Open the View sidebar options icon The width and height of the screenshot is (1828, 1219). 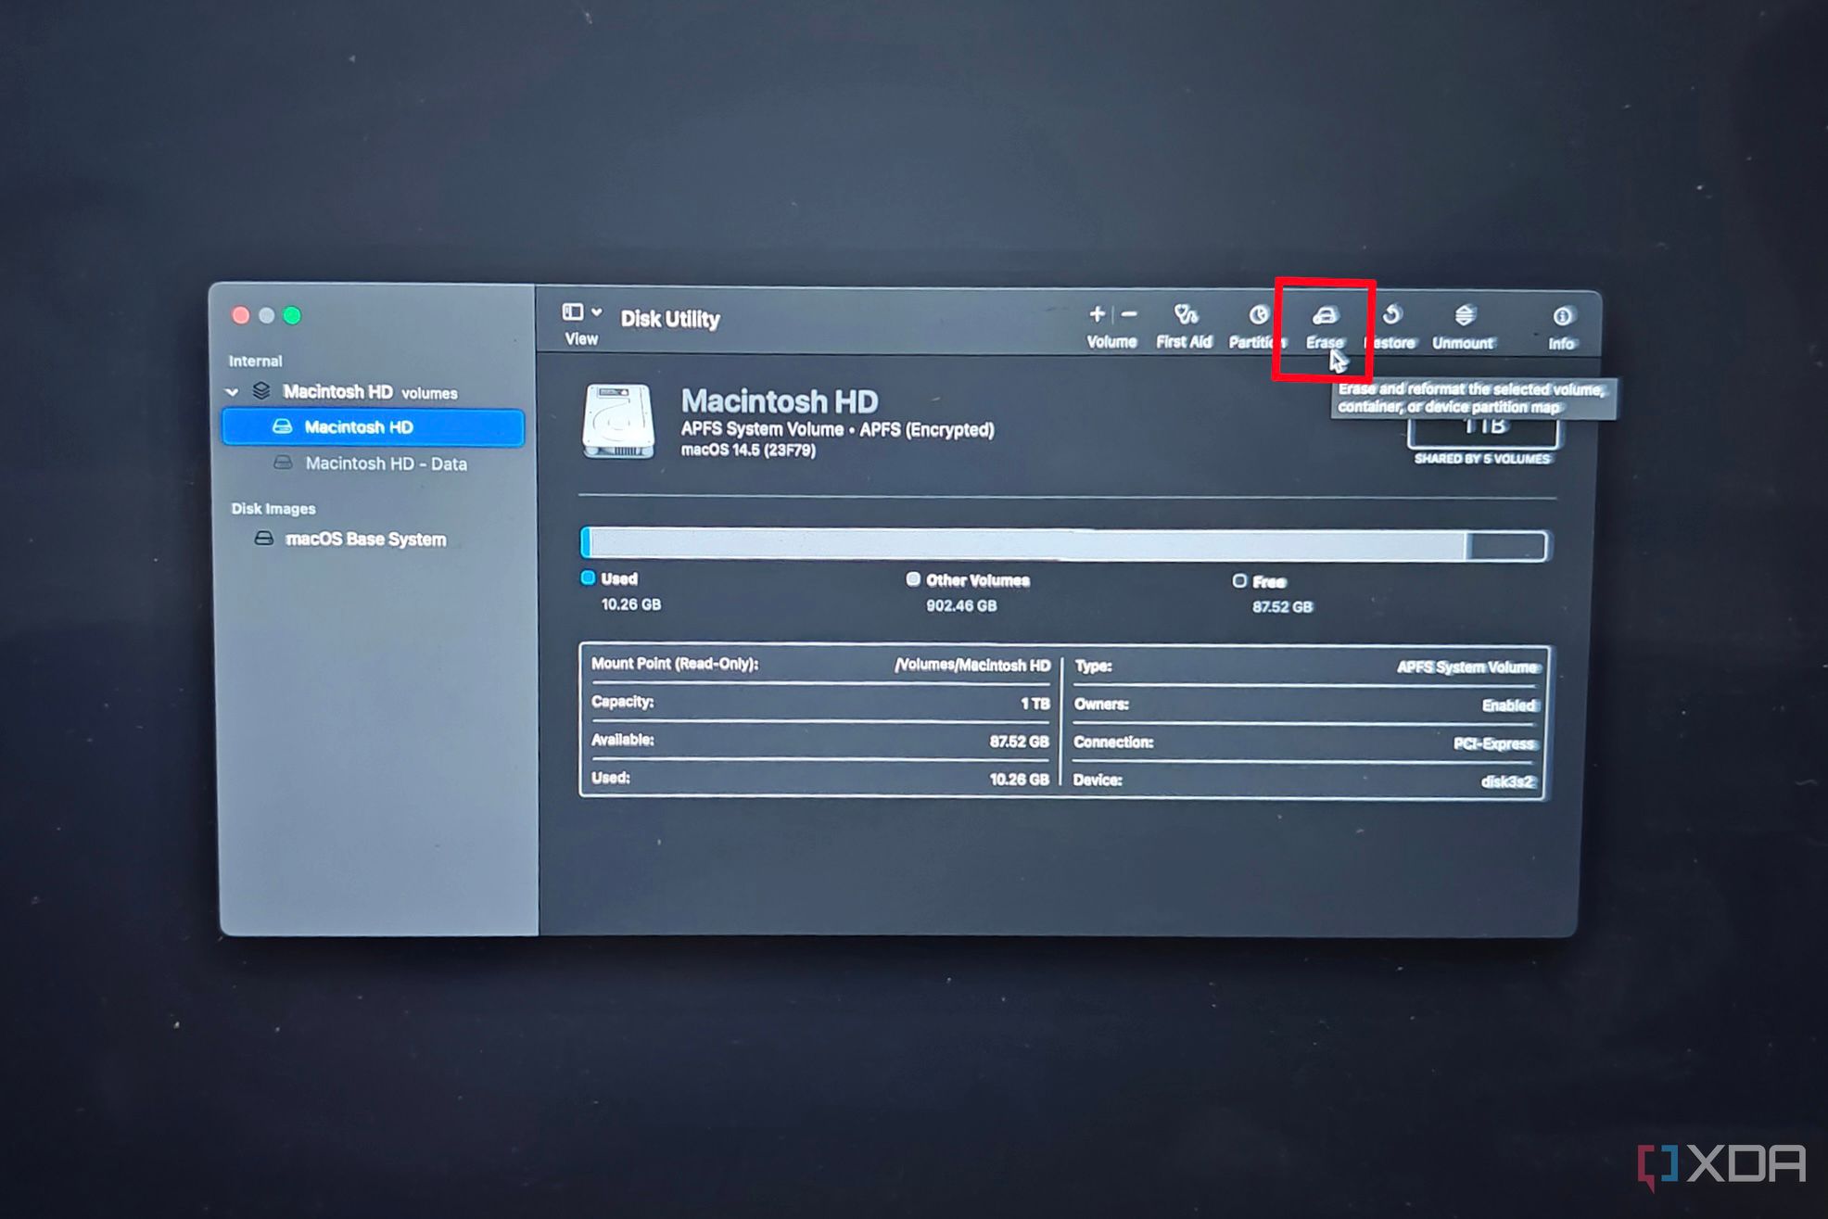[573, 312]
